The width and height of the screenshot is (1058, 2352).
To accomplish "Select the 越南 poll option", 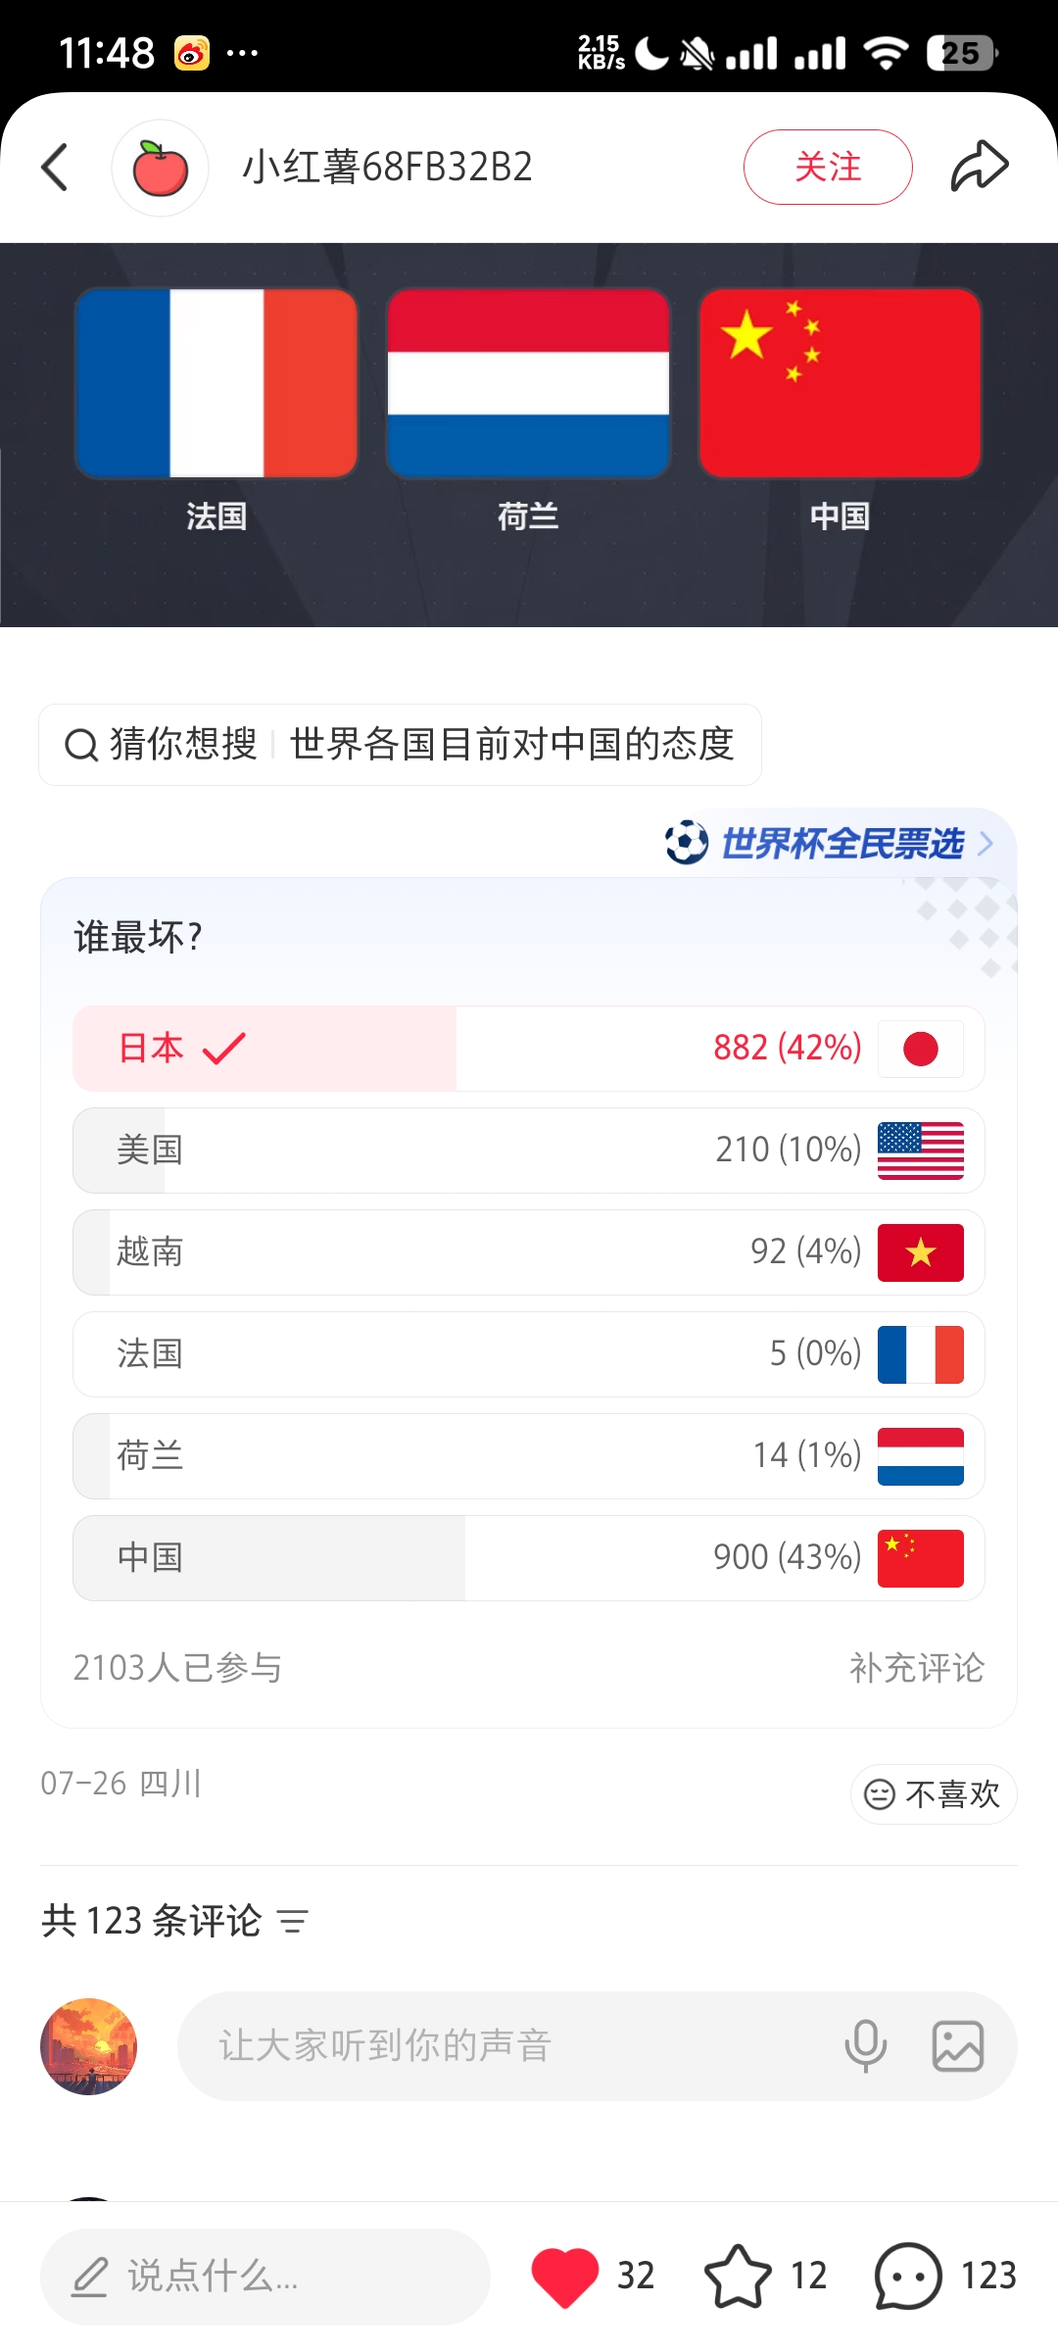I will tap(529, 1252).
